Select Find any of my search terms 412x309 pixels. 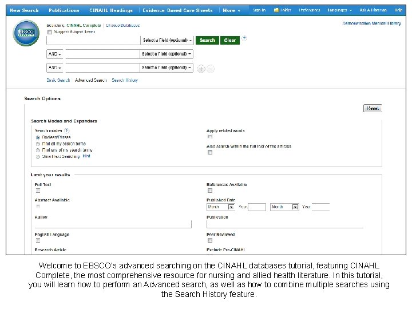[38, 150]
